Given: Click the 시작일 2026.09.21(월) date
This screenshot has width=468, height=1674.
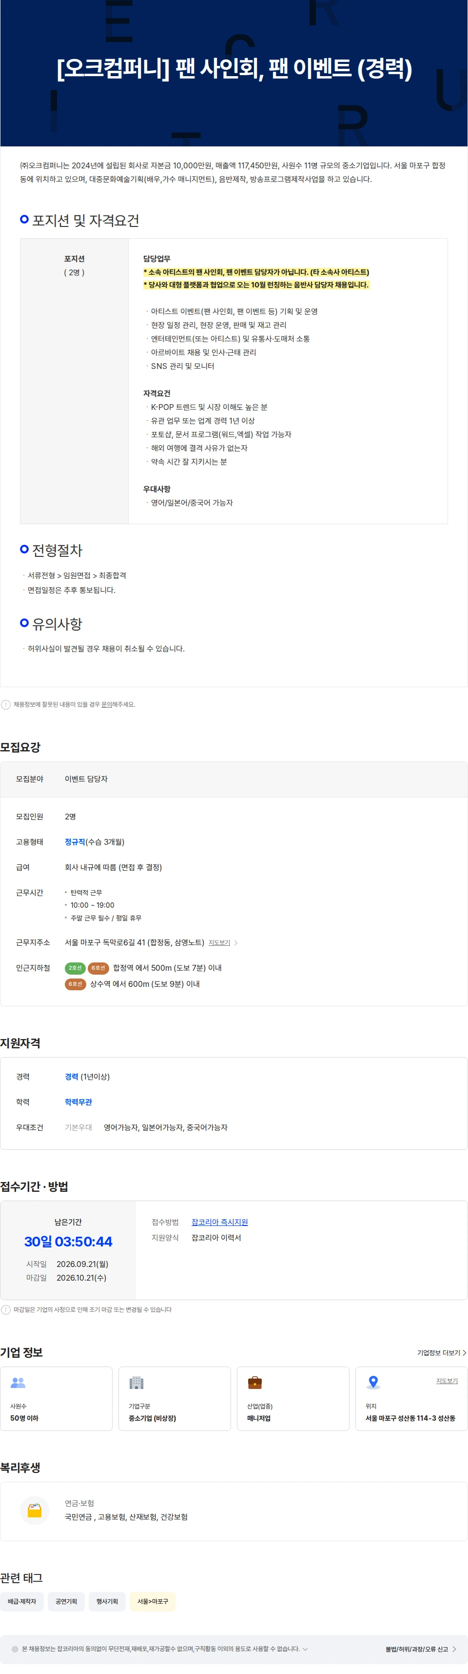Looking at the screenshot, I should tap(82, 1264).
